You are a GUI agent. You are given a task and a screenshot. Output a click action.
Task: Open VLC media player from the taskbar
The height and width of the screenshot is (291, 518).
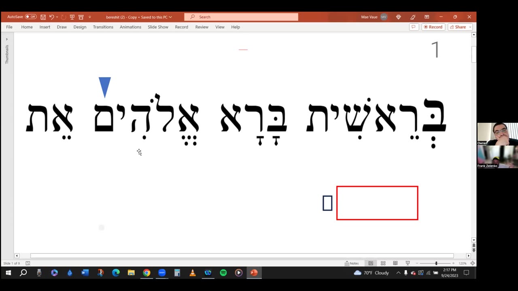[193, 273]
